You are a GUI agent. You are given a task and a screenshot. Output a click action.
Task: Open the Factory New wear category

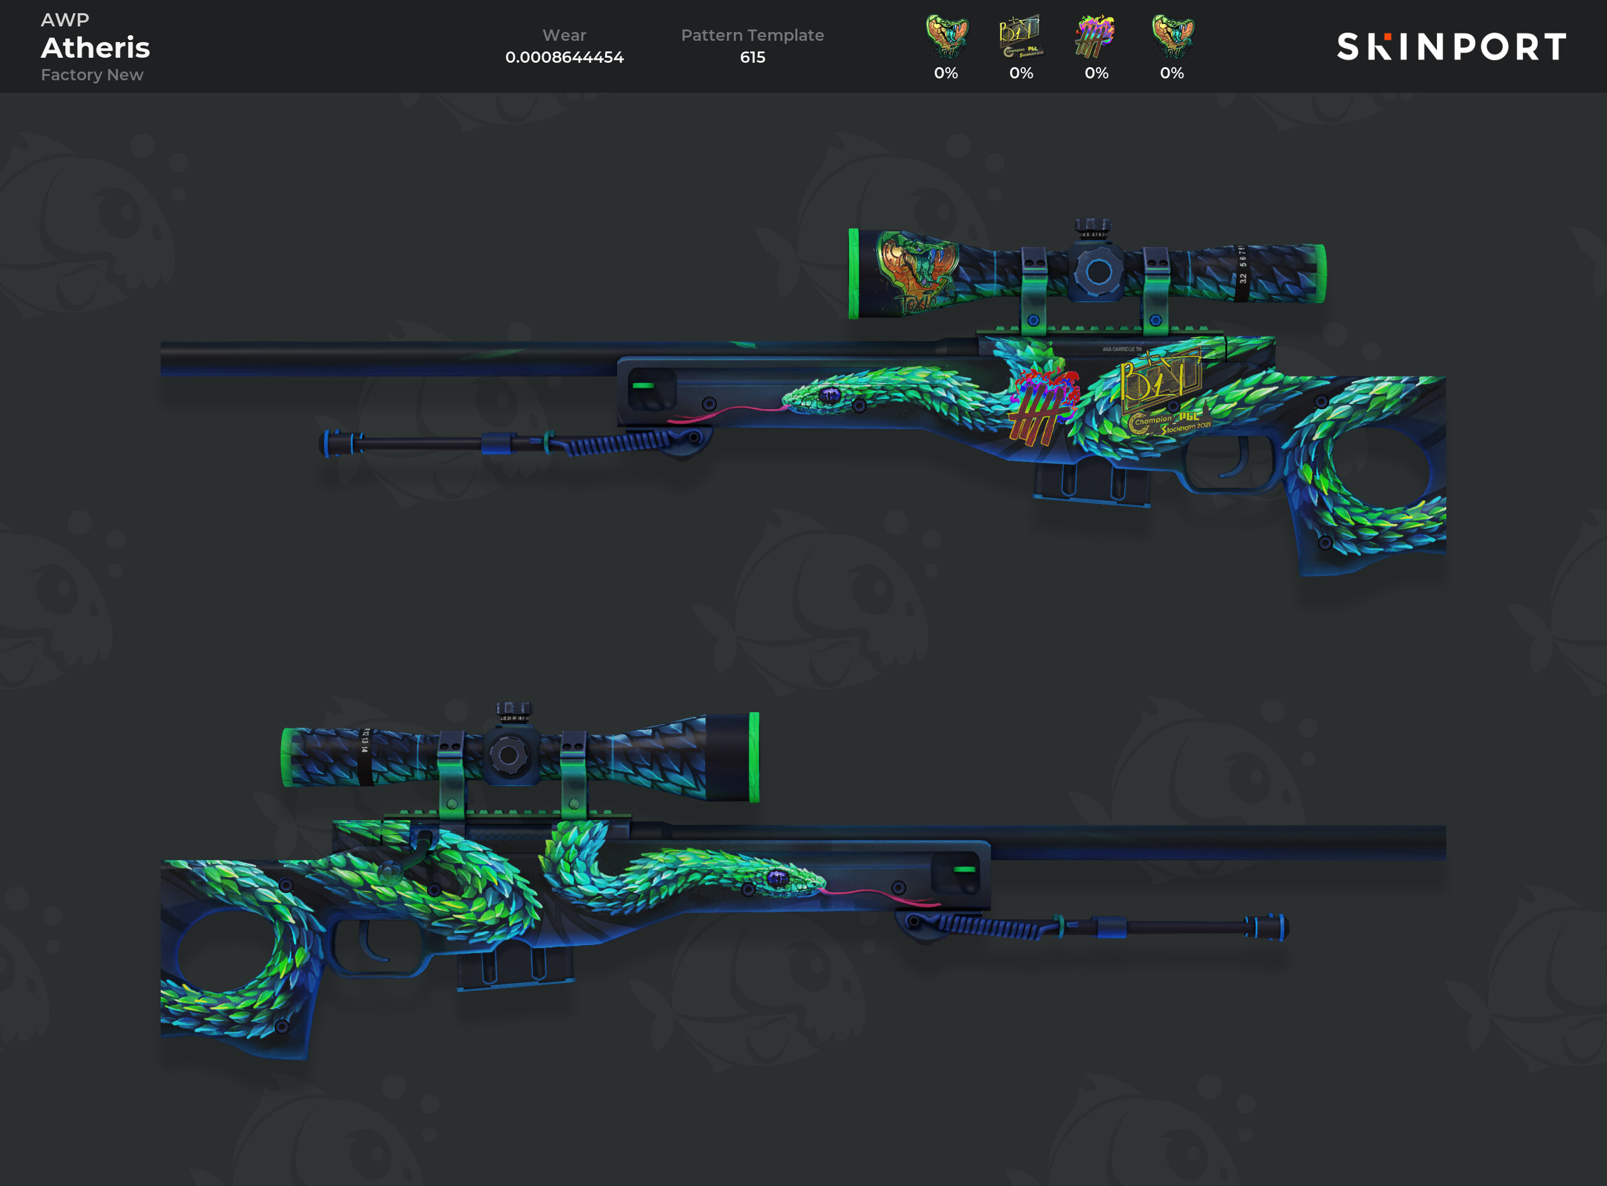click(x=92, y=74)
